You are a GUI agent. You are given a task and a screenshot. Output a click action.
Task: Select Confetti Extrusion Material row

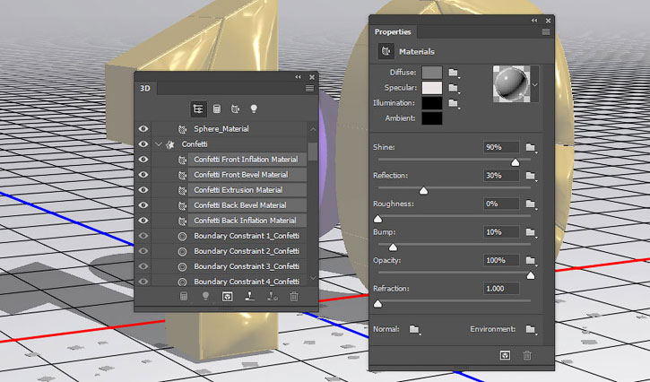[229, 190]
